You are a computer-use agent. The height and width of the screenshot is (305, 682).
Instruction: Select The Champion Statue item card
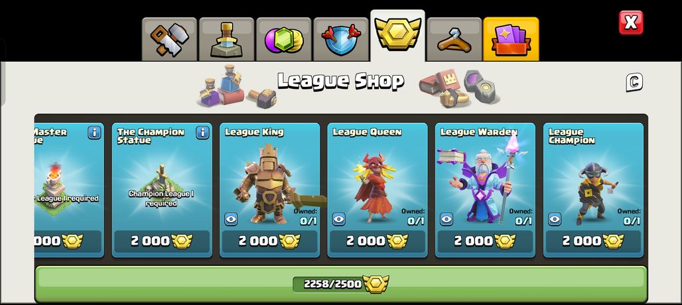pos(162,190)
